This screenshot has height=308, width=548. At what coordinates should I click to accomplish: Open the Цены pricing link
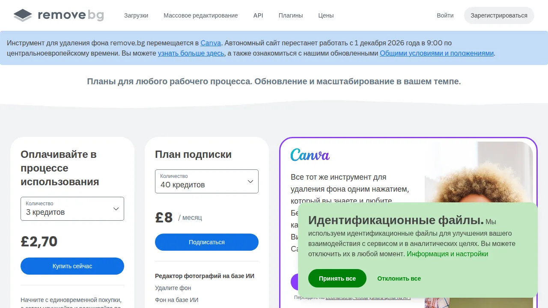pyautogui.click(x=326, y=15)
